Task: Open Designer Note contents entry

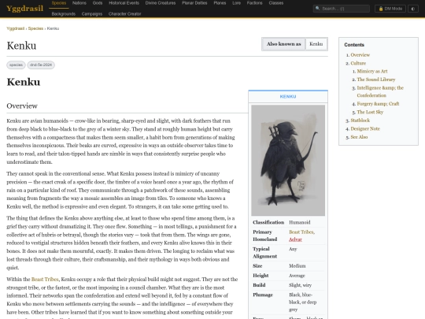Action: [365, 128]
